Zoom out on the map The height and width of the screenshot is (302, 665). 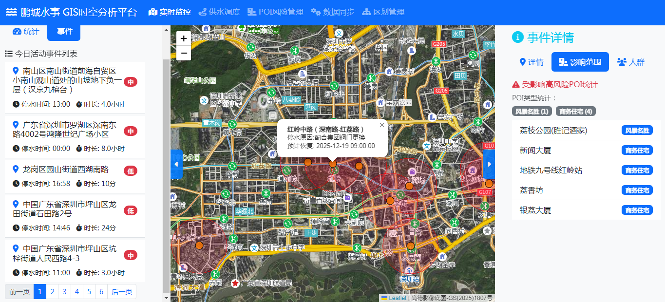point(184,53)
